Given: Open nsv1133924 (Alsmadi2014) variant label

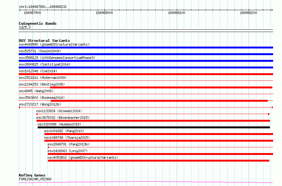Looking at the screenshot, I should pos(59,111).
